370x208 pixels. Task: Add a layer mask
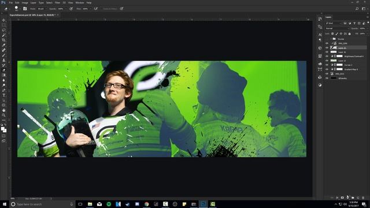pos(342,198)
